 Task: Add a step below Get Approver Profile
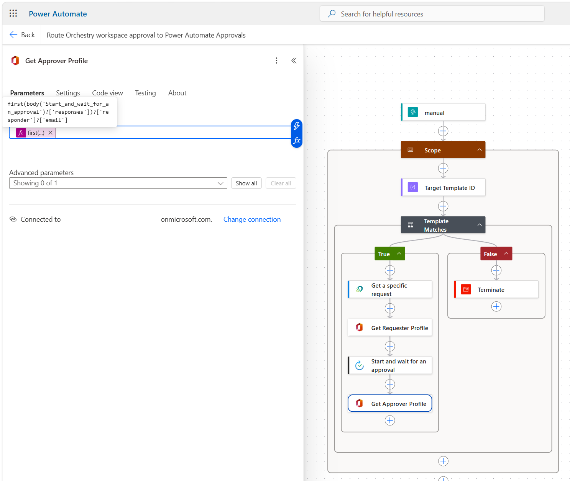[x=390, y=420]
